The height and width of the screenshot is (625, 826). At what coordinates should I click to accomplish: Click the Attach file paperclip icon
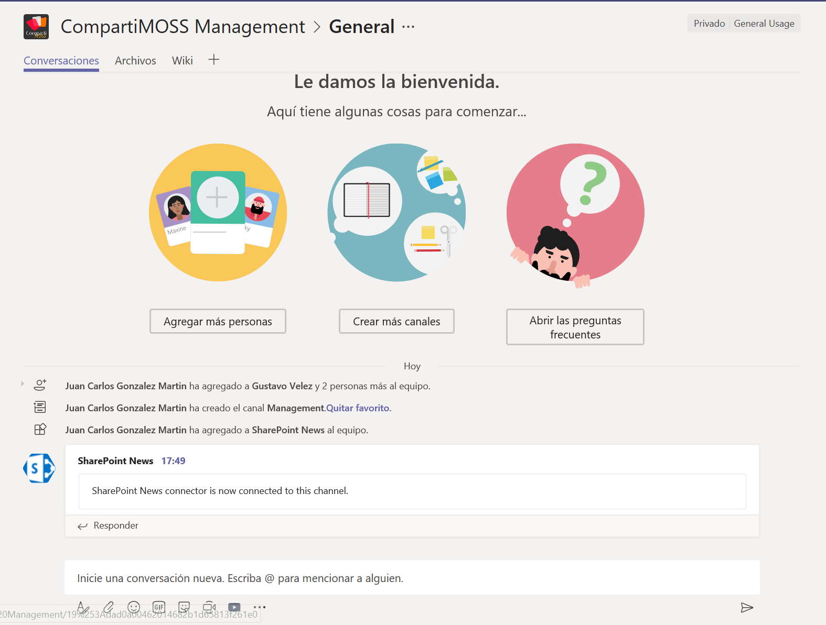[x=109, y=607]
